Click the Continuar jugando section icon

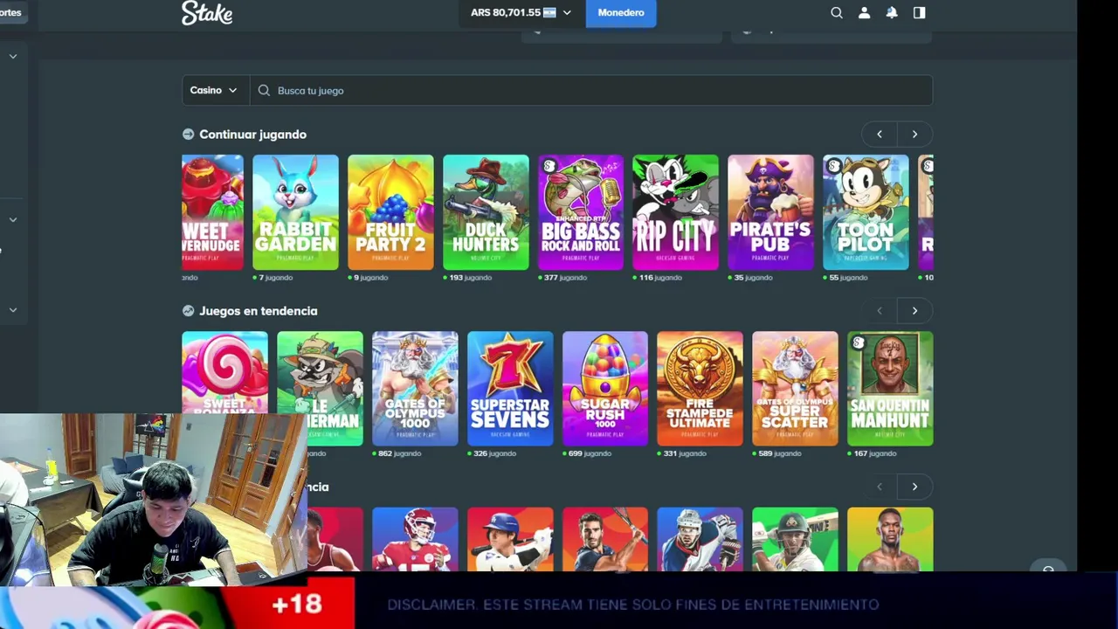[188, 135]
